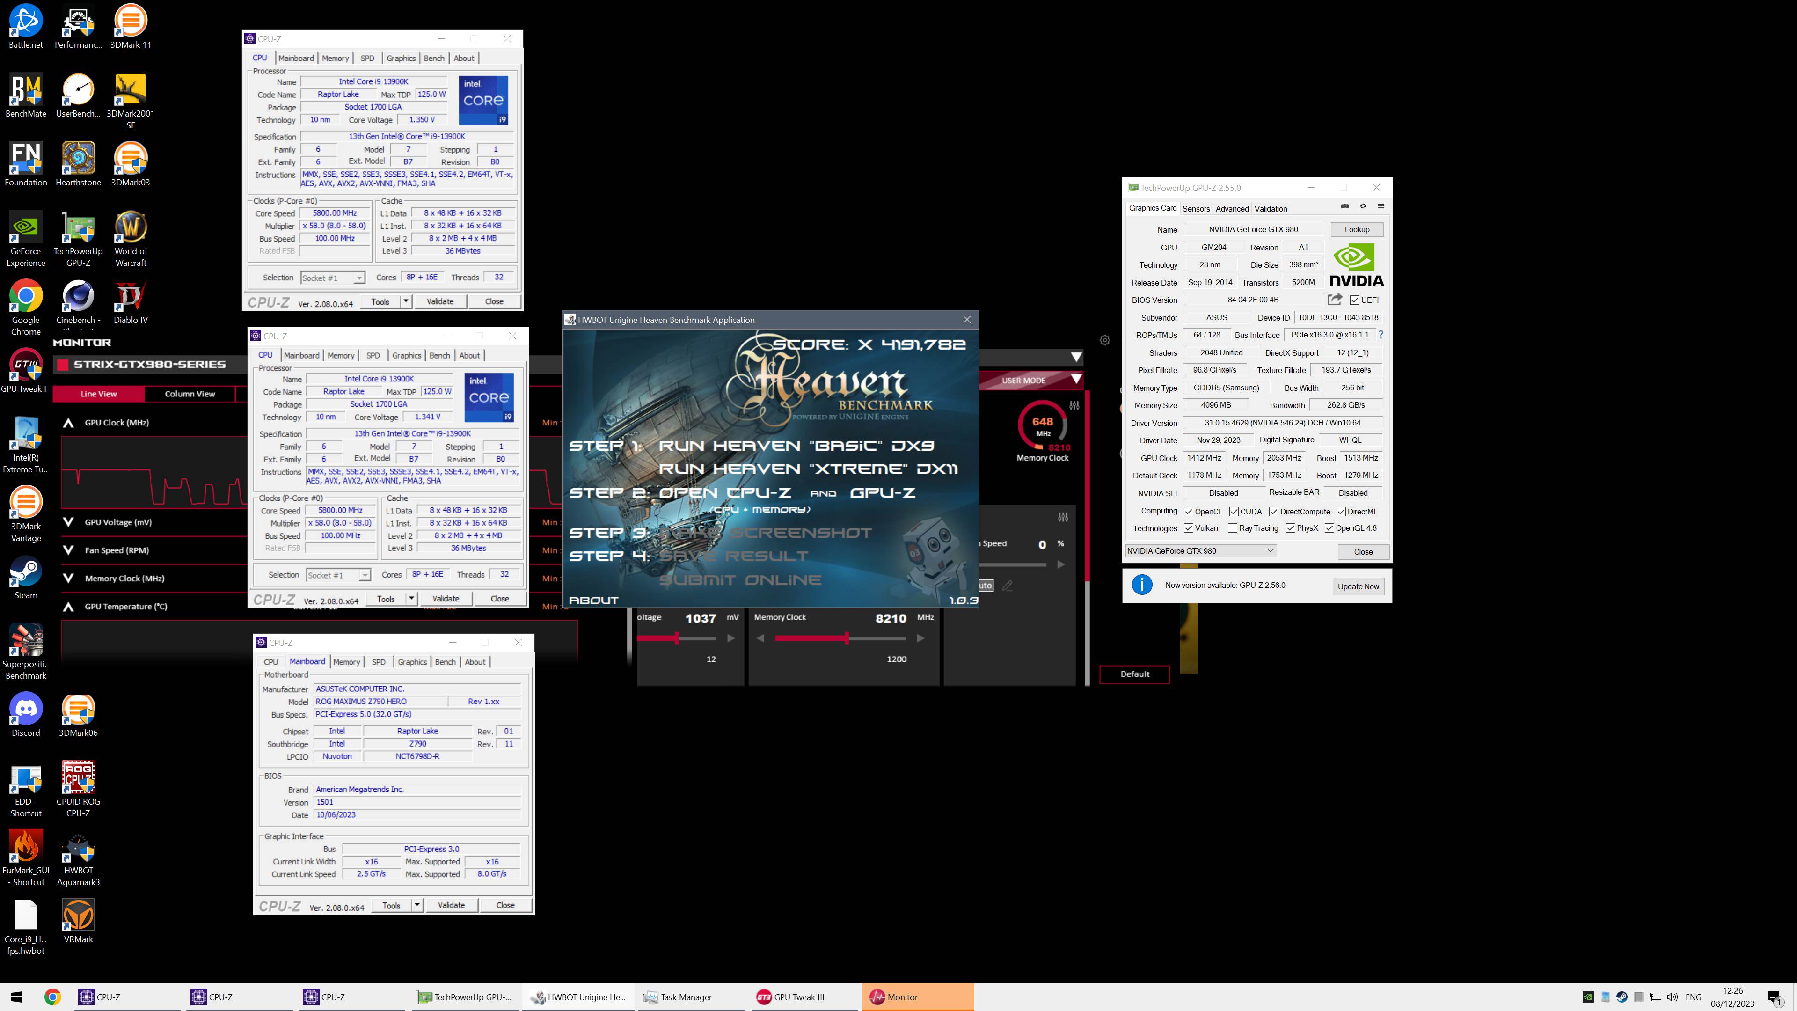Launch TechPowerUp GPU-Z desktop shortcut
Viewport: 1797px width, 1011px height.
click(x=78, y=239)
